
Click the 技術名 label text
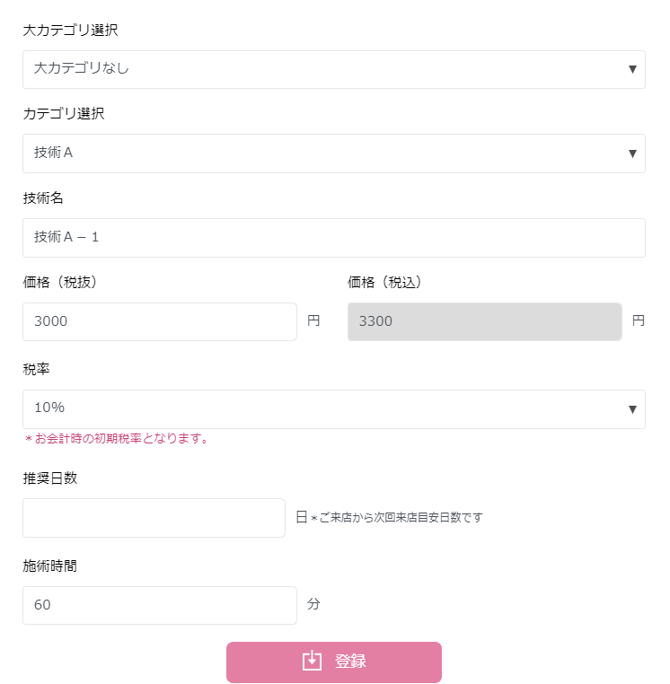(43, 198)
